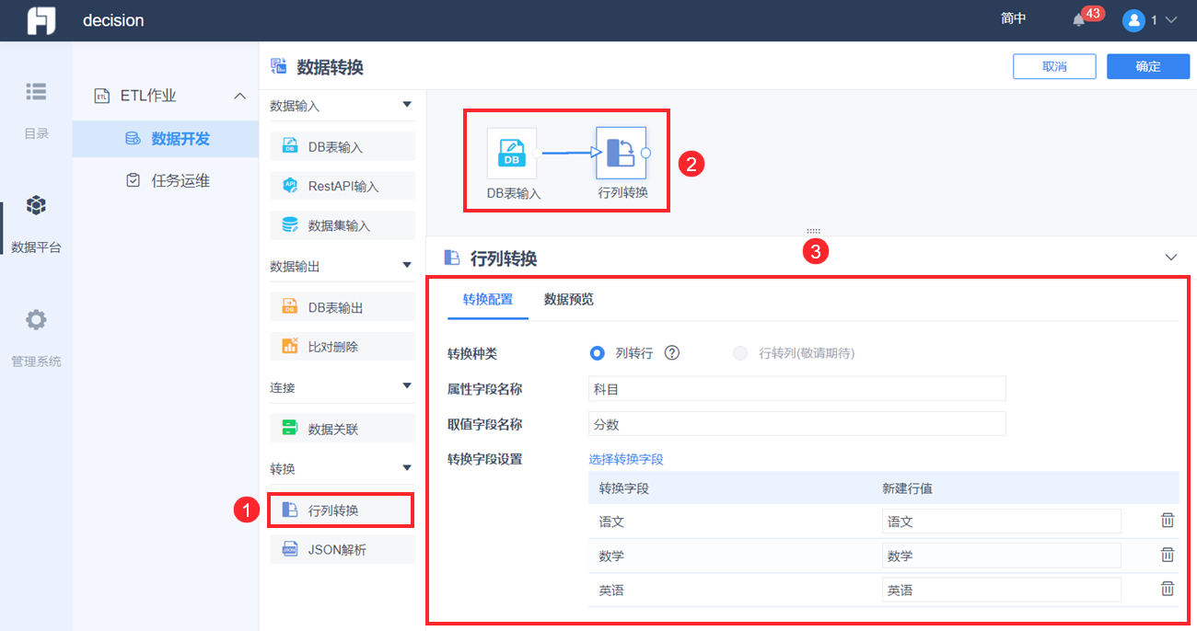Collapse the 行列转换 settings panel chevron
1197x631 pixels.
coord(1171,258)
